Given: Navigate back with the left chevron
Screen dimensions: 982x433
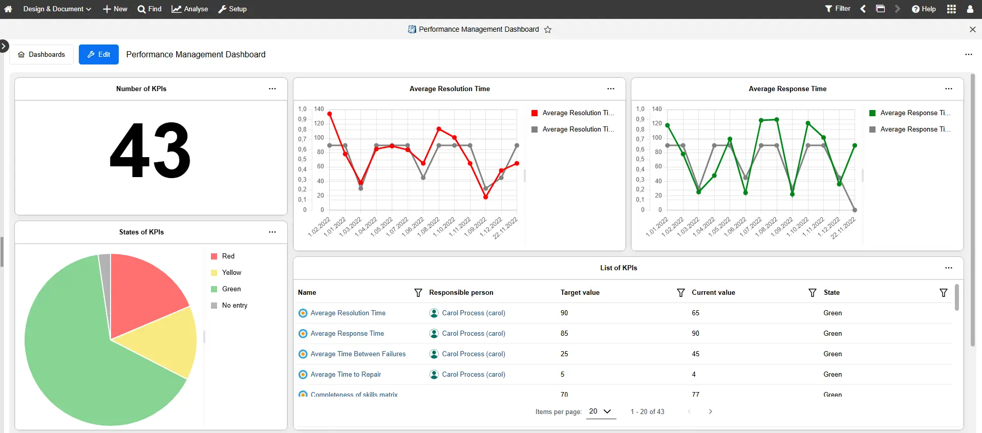Looking at the screenshot, I should tap(863, 9).
